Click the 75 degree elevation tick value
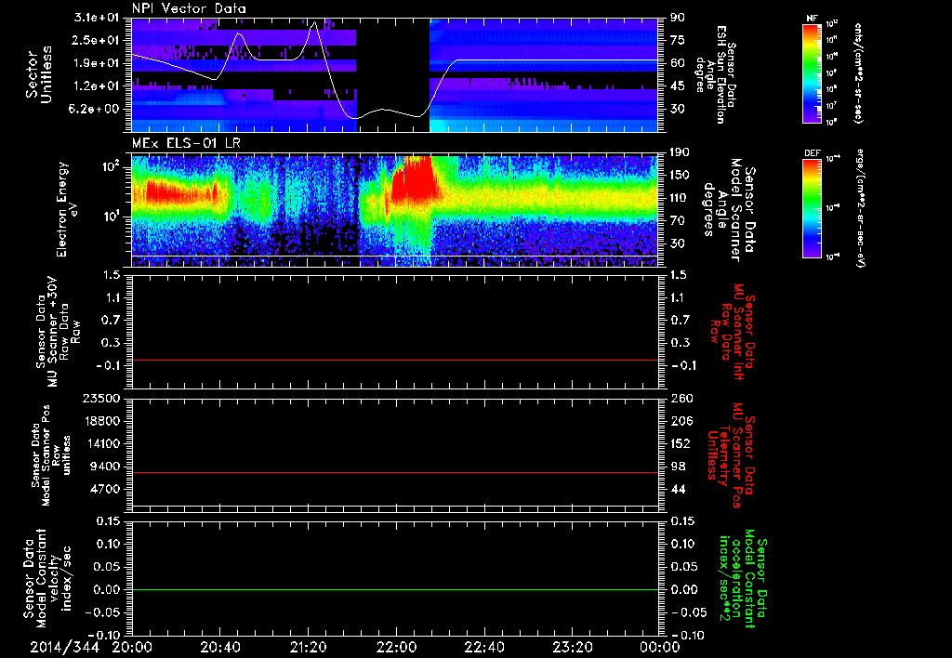952x658 pixels. 678,40
